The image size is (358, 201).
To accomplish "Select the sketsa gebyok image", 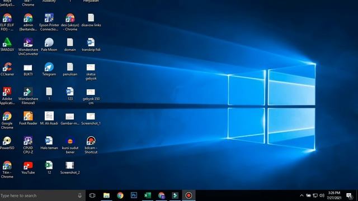I will coord(91,71).
